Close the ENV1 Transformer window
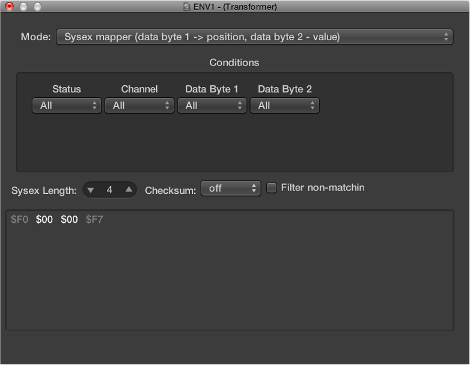Viewport: 470px width, 365px height. tap(10, 7)
